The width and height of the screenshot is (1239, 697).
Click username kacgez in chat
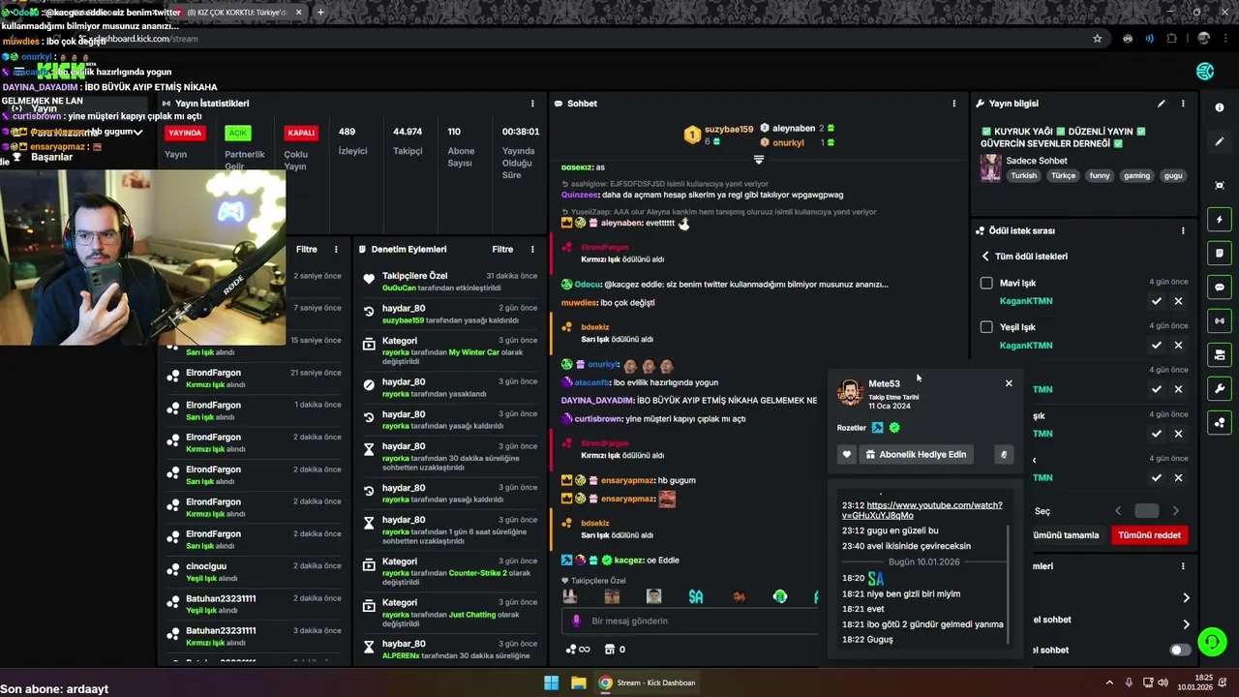(x=629, y=560)
